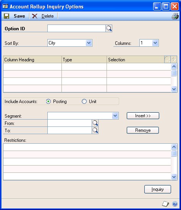Open the note icon at bottom right
This screenshot has height=210, width=181.
point(165,204)
